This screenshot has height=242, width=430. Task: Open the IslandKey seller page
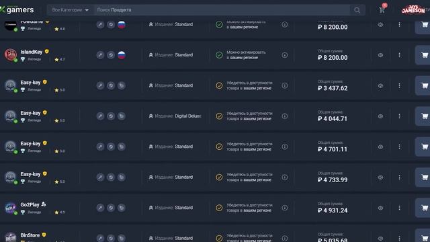(x=32, y=52)
